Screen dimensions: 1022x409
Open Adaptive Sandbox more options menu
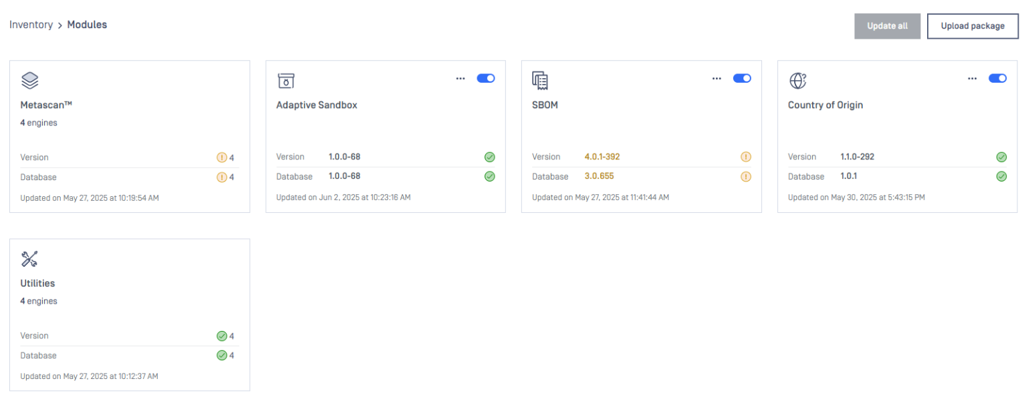coord(461,78)
